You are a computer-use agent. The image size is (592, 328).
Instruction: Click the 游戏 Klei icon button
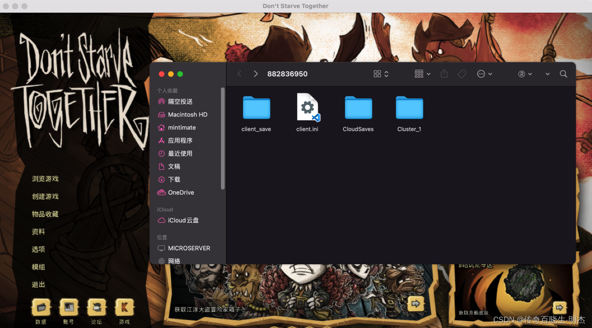pyautogui.click(x=124, y=307)
